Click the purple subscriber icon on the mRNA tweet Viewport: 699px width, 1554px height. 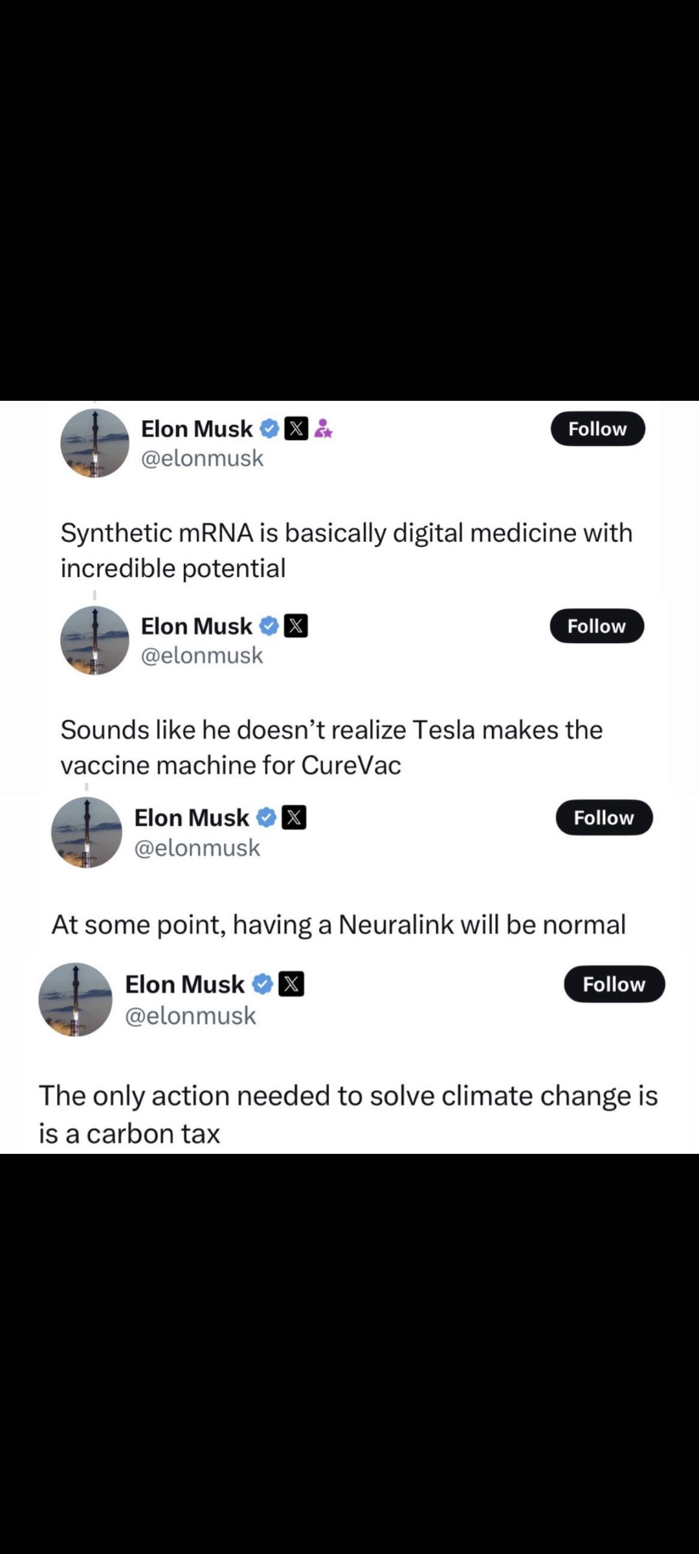point(323,429)
